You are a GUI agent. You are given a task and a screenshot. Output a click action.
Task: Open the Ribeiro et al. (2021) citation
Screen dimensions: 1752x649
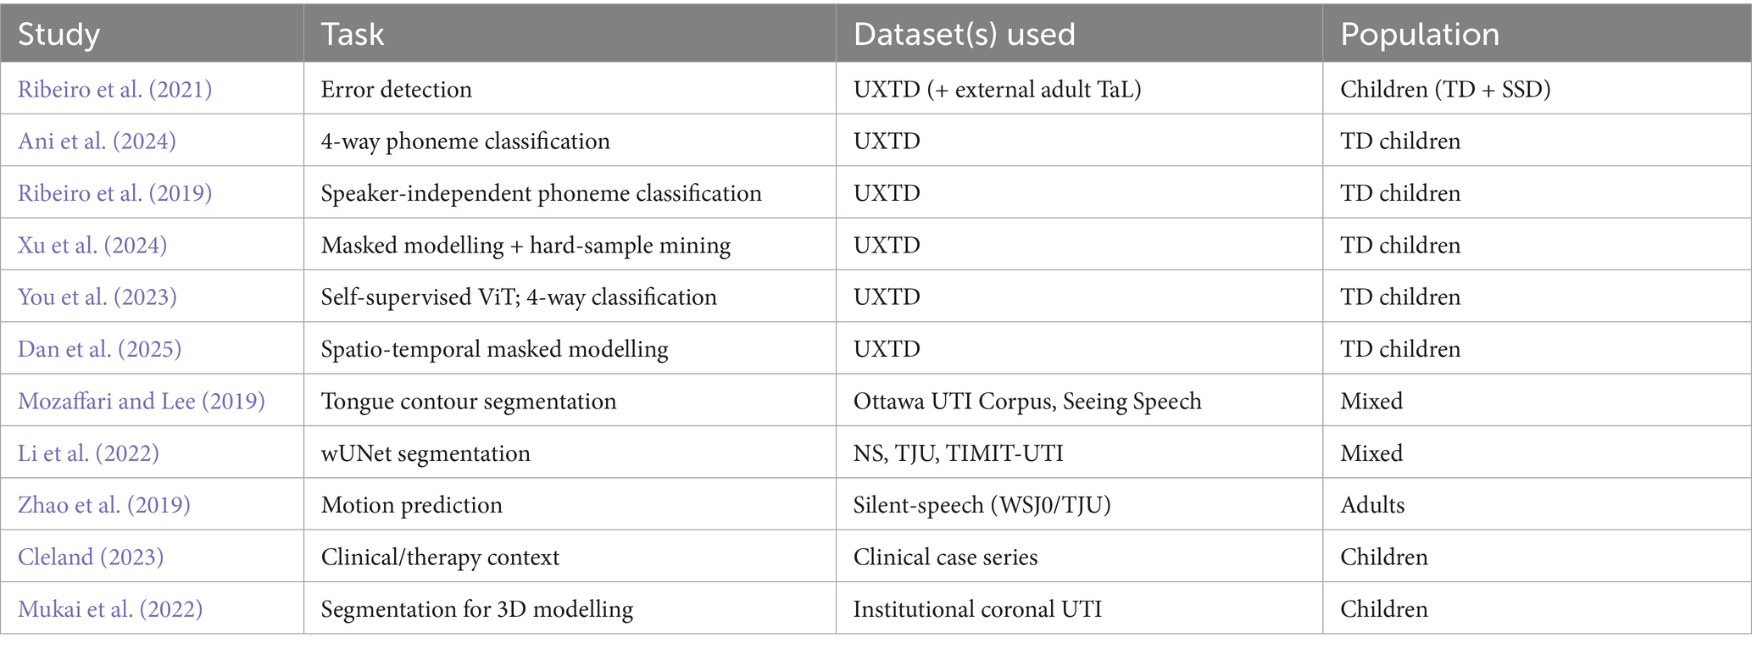click(x=114, y=89)
